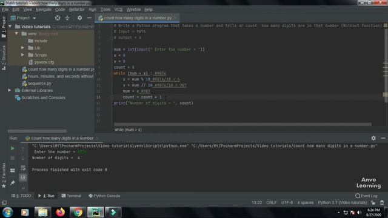Click 4 spaces indent setting
Viewport: 388px width, 218px height.
306,202
